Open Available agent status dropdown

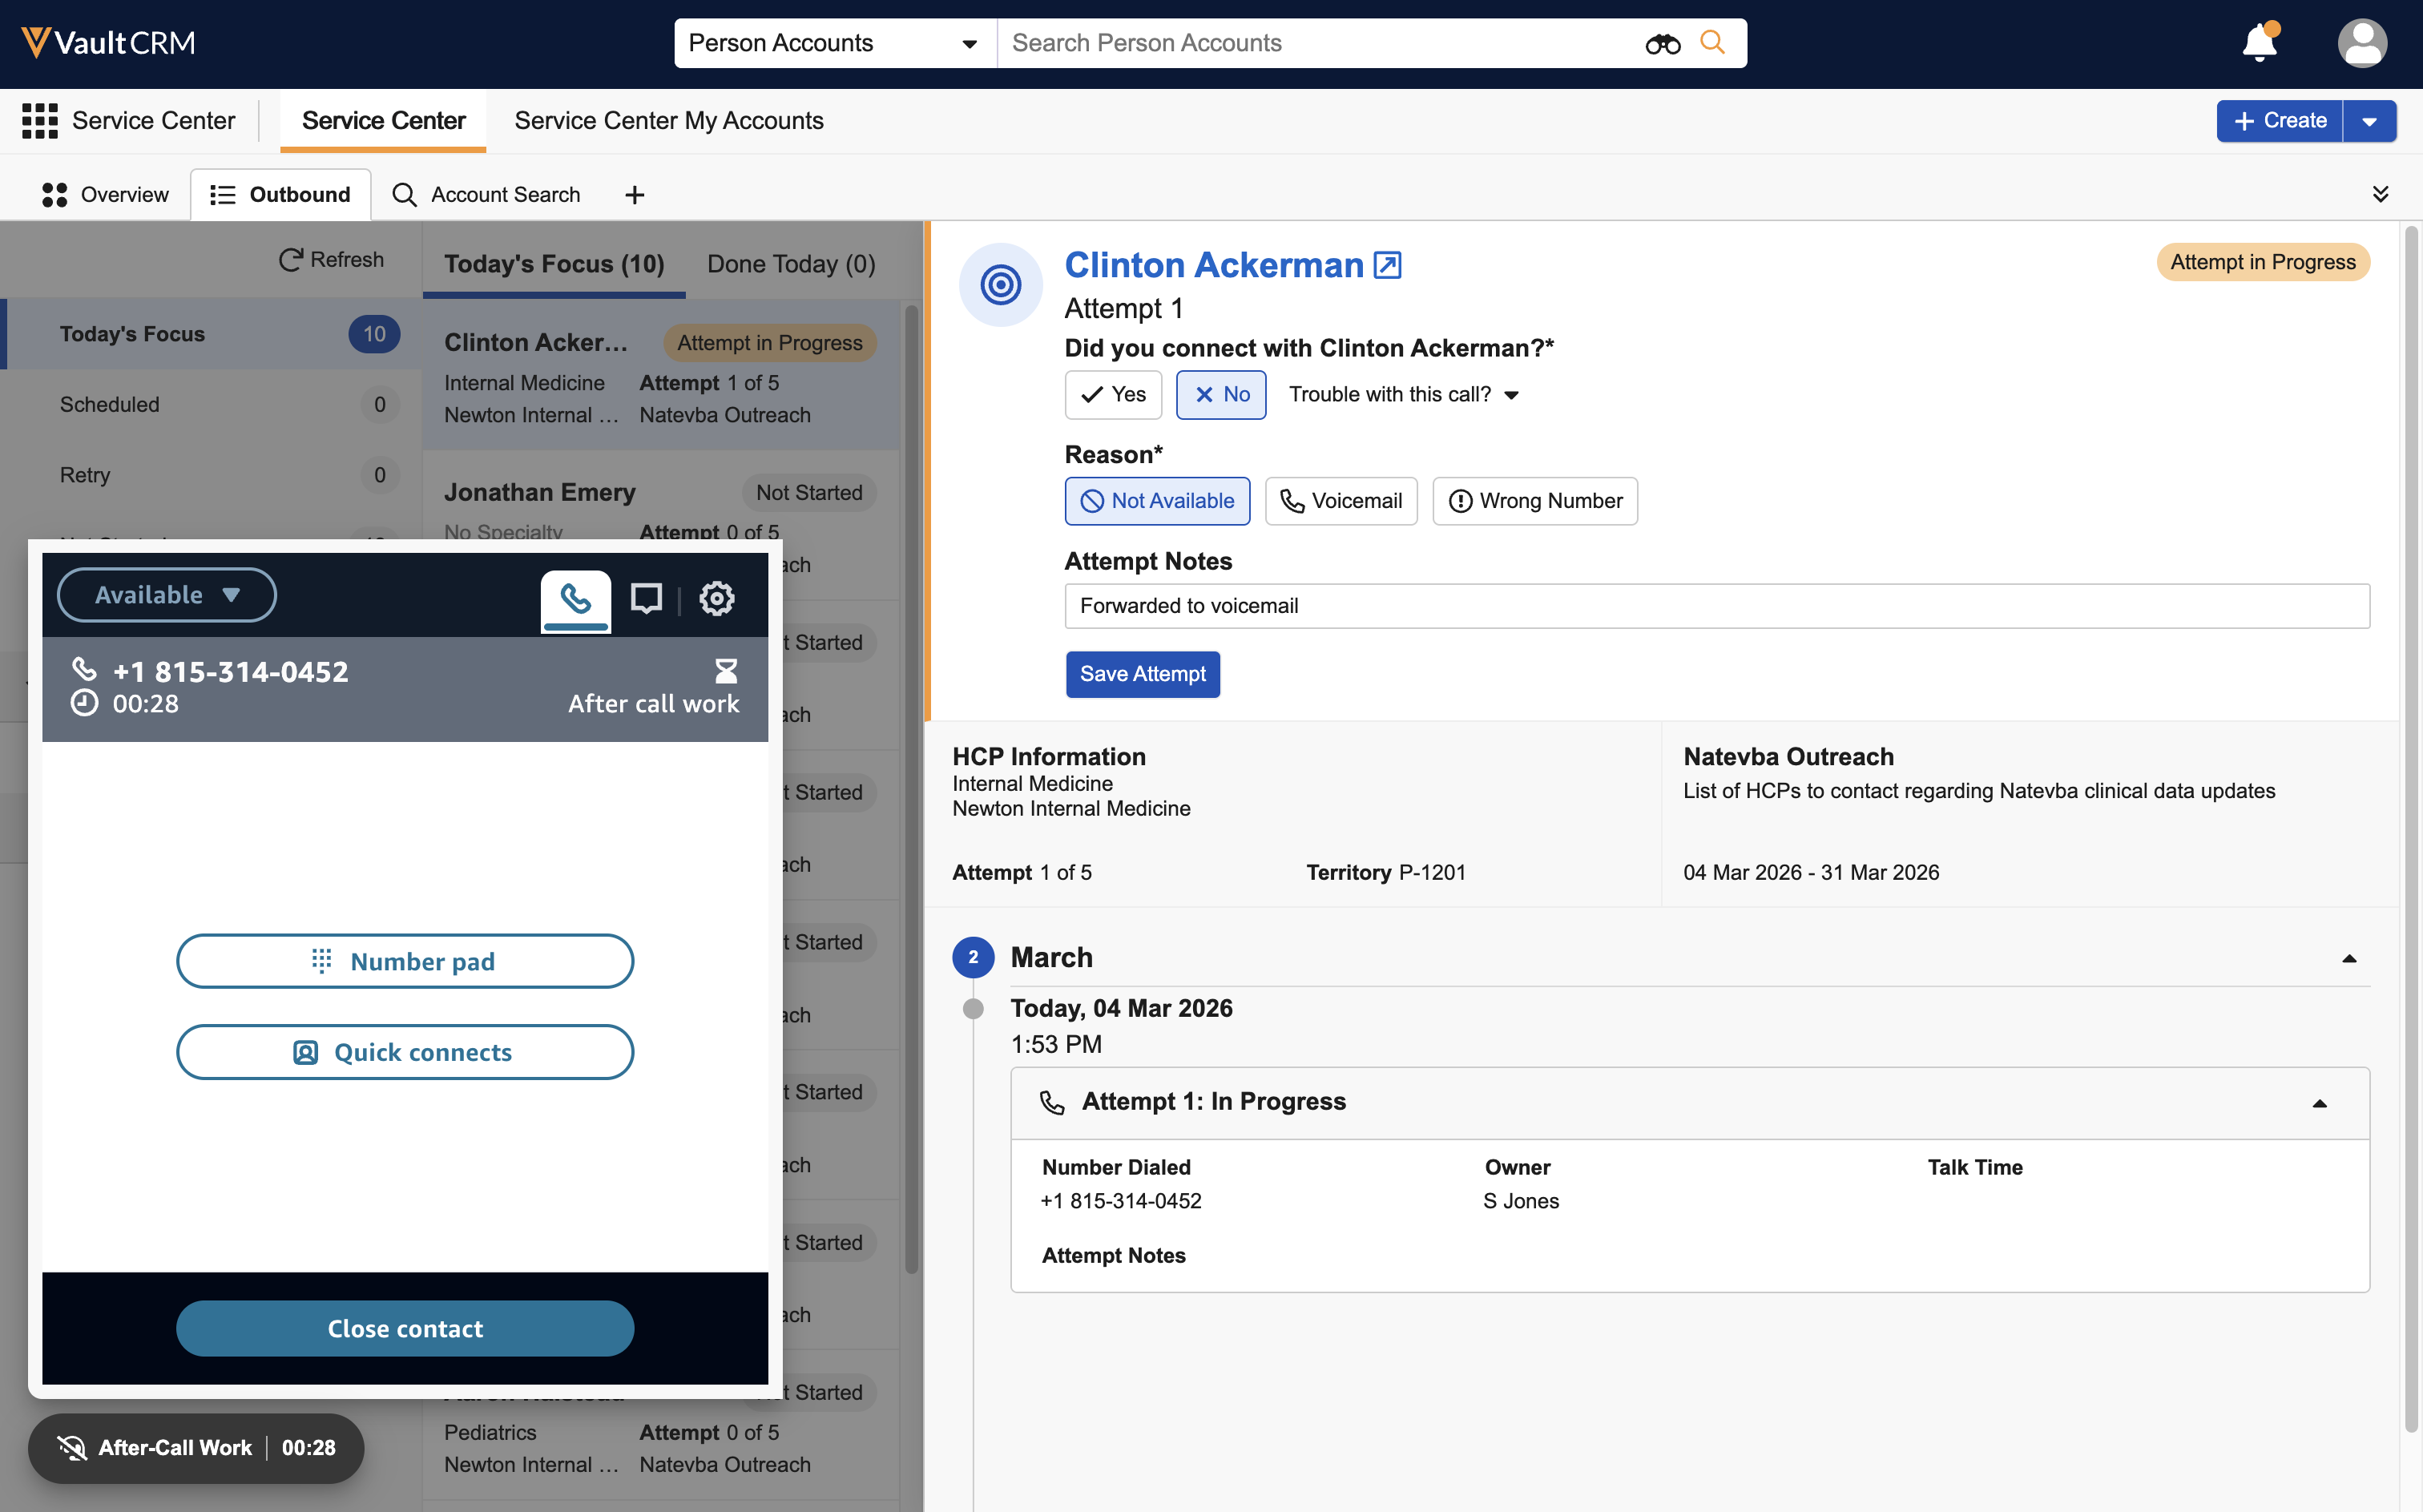167,595
